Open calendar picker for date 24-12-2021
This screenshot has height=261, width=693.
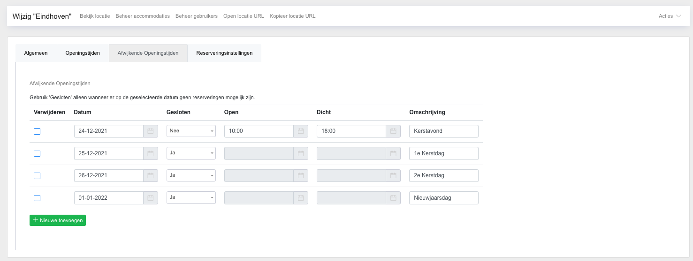(151, 131)
